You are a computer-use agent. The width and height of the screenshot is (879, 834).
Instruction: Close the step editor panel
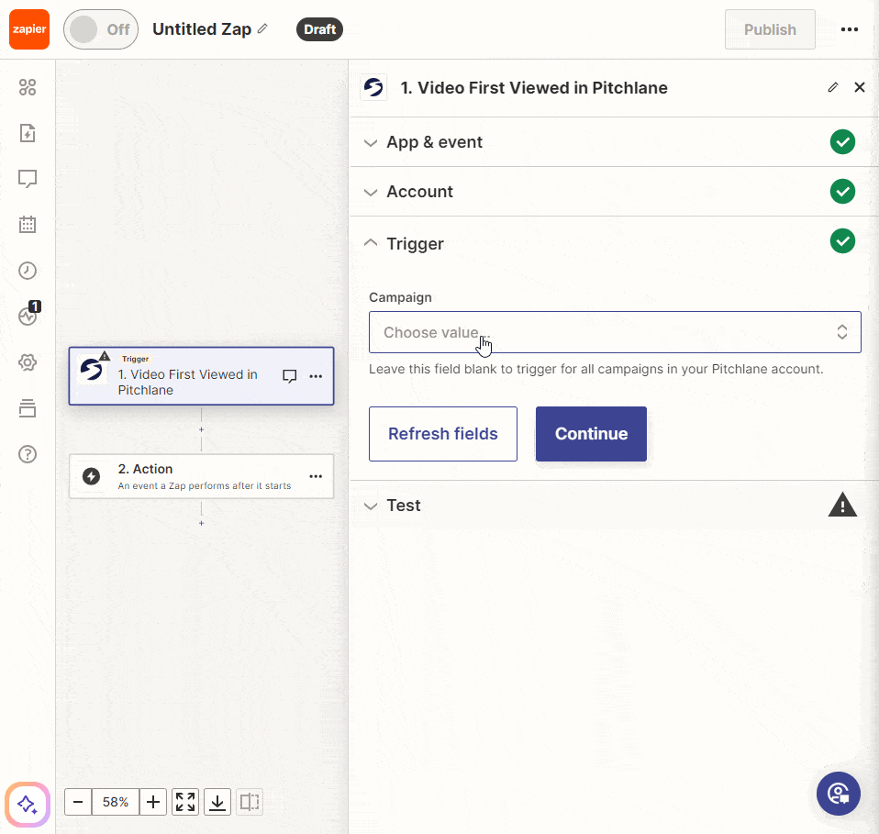860,87
